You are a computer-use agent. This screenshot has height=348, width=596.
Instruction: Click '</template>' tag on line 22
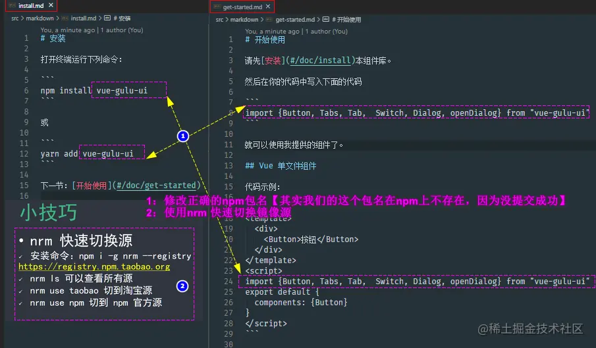(271, 261)
